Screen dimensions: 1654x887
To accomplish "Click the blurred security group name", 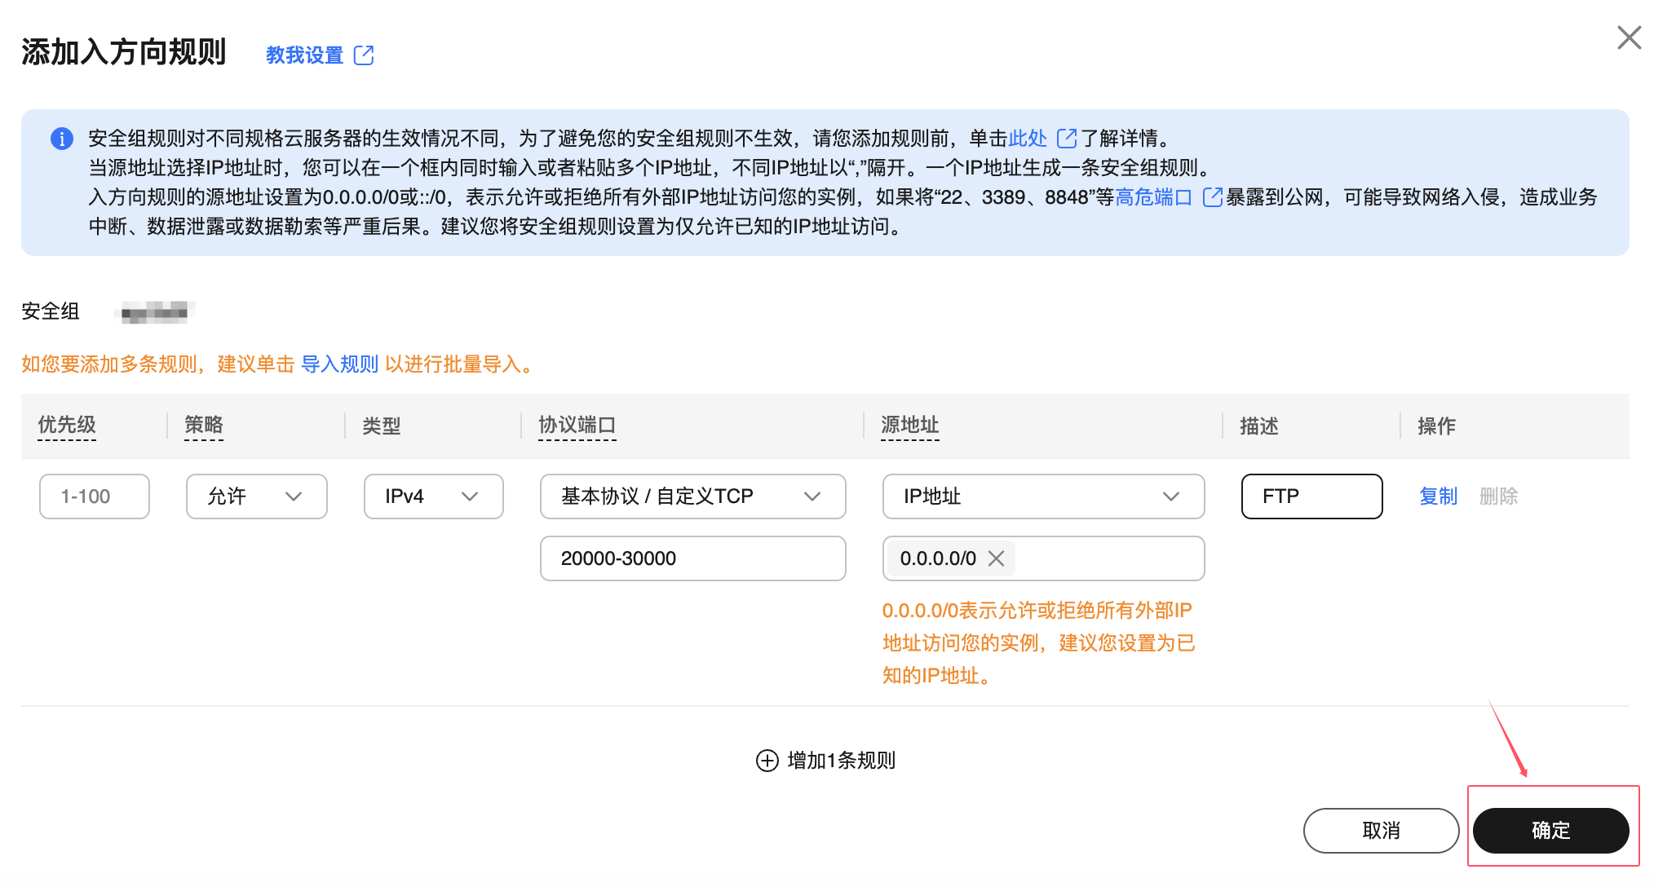I will [x=155, y=311].
